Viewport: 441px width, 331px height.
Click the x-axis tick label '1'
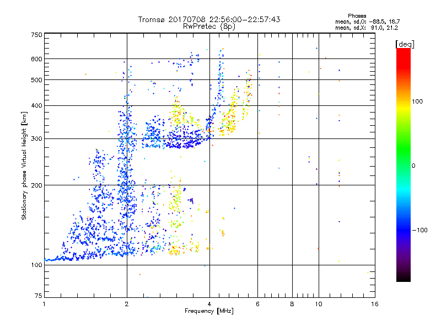44,304
